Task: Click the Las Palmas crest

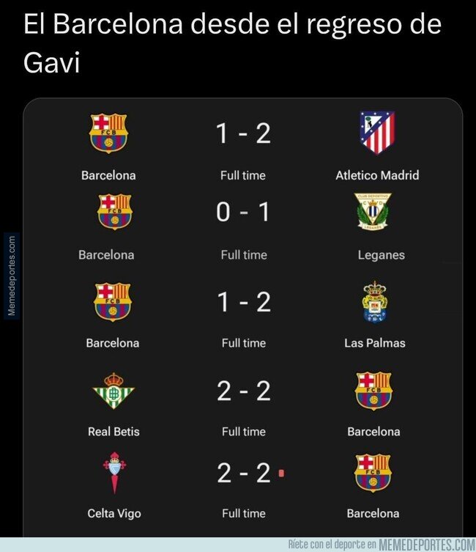Action: click(375, 302)
